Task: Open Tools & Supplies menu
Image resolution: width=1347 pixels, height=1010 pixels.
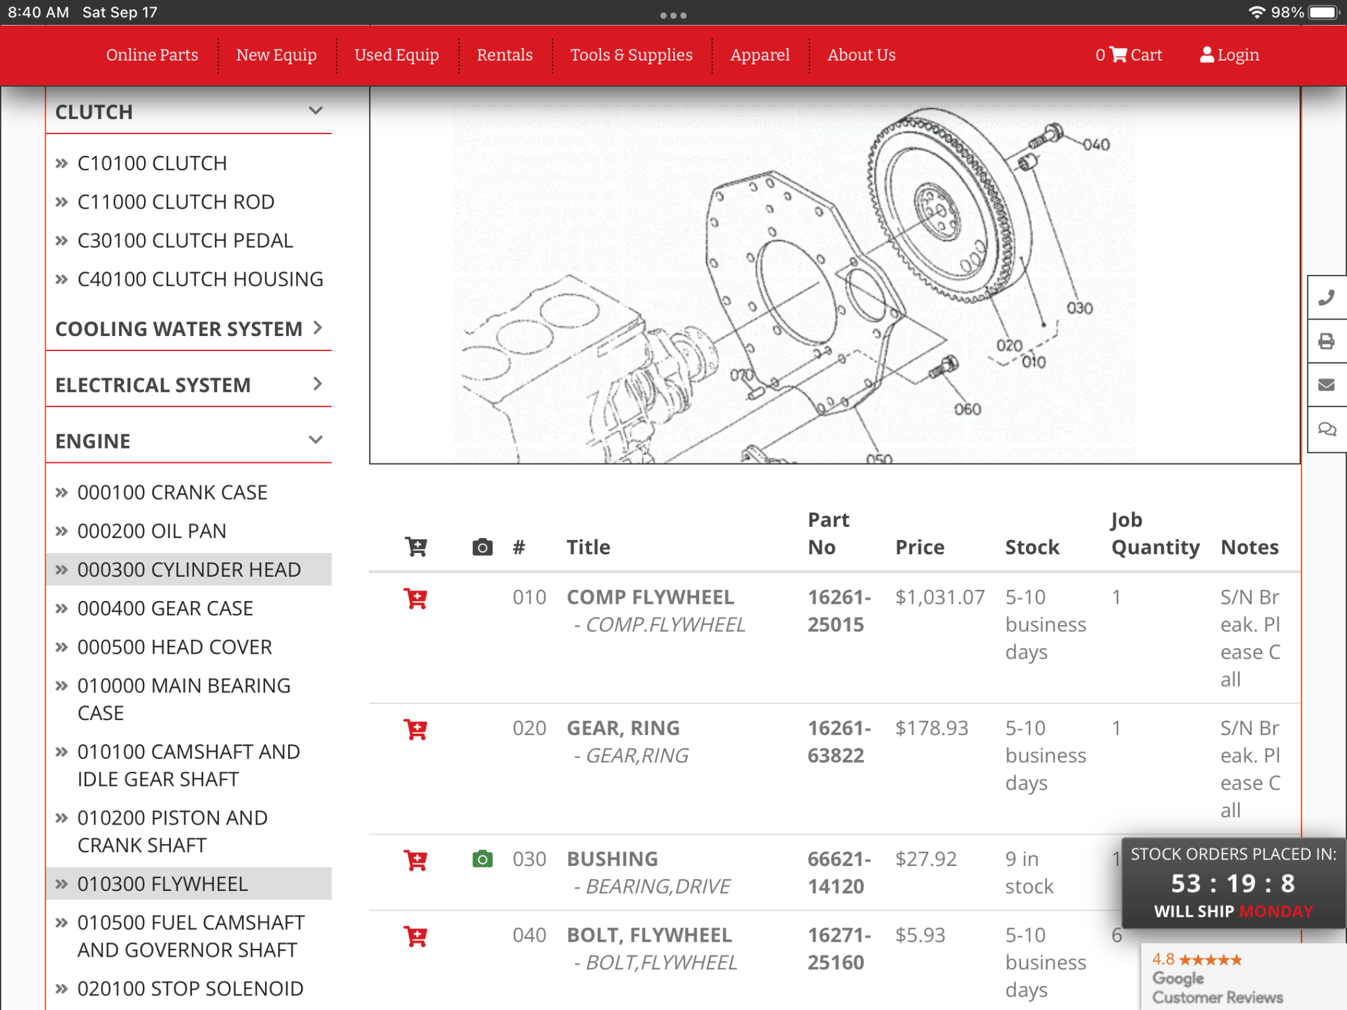Action: (631, 55)
